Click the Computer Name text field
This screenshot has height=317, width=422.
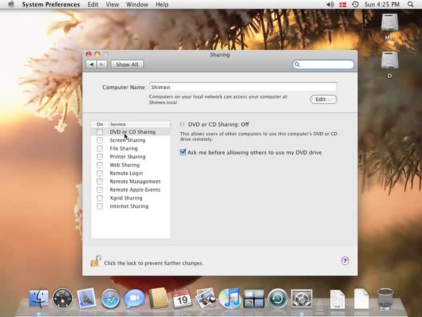[243, 87]
